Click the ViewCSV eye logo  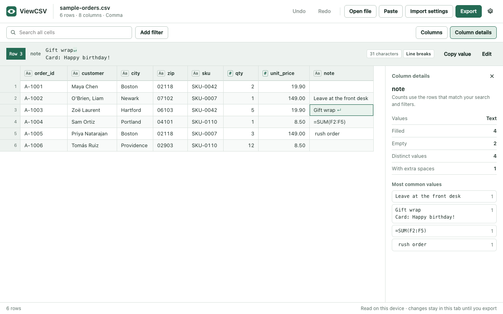point(11,11)
